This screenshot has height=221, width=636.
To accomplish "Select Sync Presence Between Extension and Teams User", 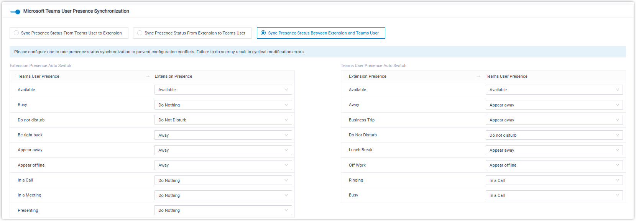I will [x=263, y=33].
